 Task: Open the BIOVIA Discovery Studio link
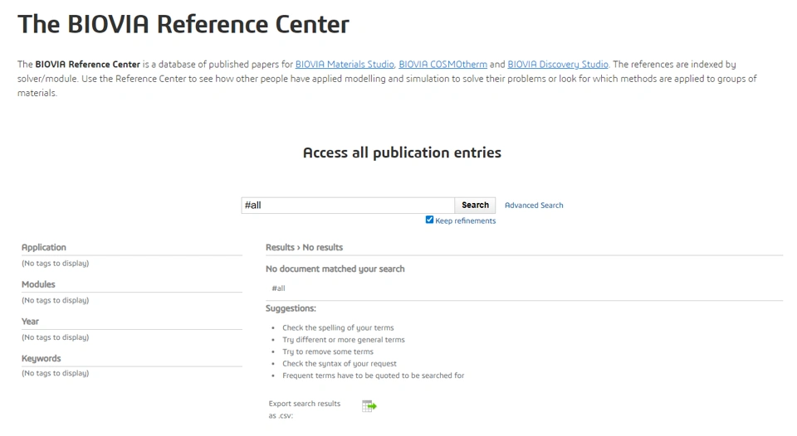coord(558,65)
